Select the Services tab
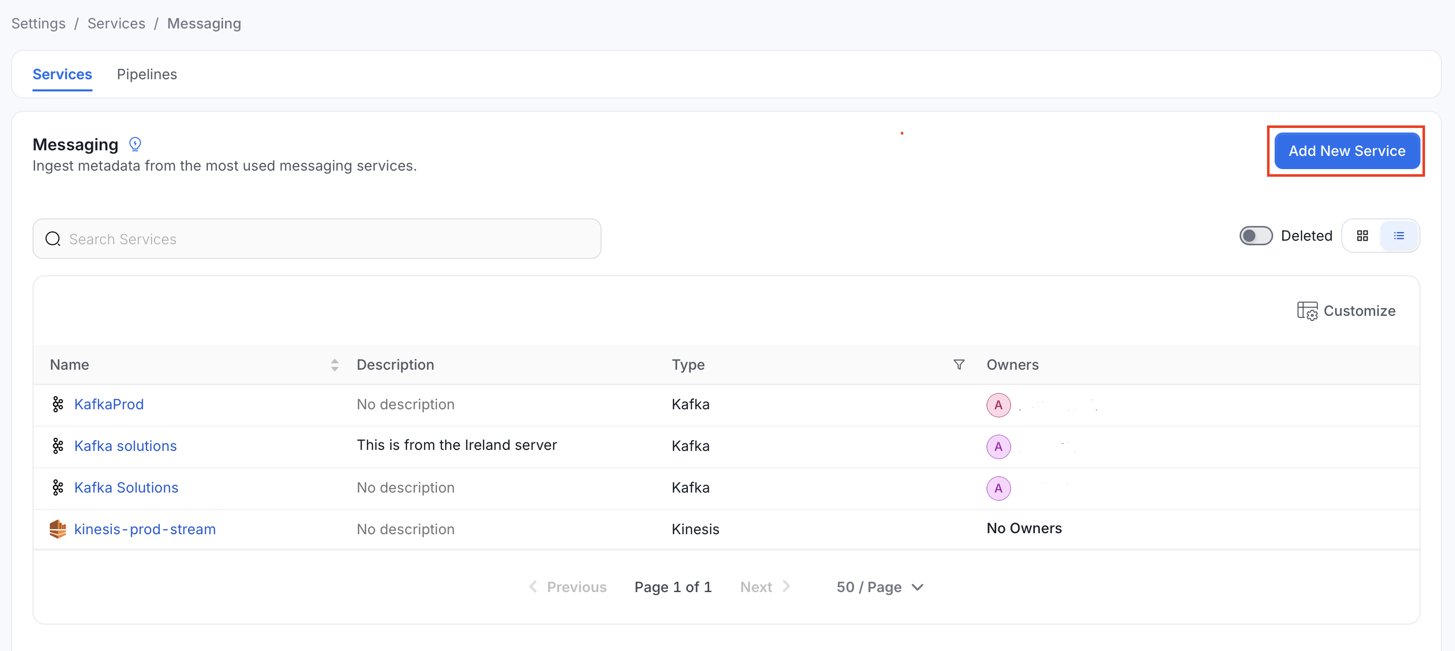Viewport: 1455px width, 651px height. click(62, 74)
